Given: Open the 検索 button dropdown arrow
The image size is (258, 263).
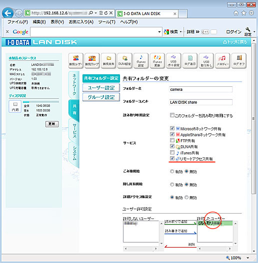Looking at the screenshot, I should [x=181, y=32].
